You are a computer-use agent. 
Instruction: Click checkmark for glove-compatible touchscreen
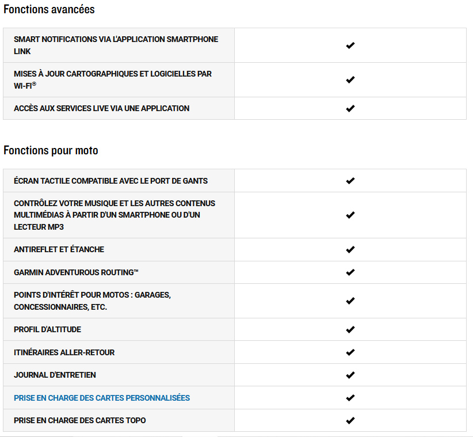point(350,180)
